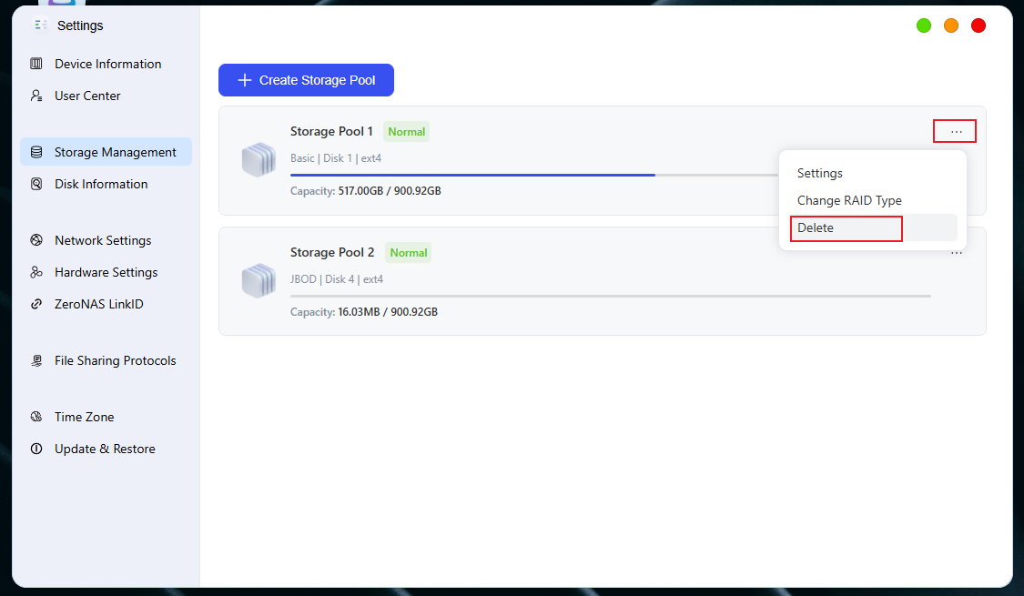Screen dimensions: 1024x596
Task: Click the Device Information sidebar icon
Action: (x=36, y=64)
